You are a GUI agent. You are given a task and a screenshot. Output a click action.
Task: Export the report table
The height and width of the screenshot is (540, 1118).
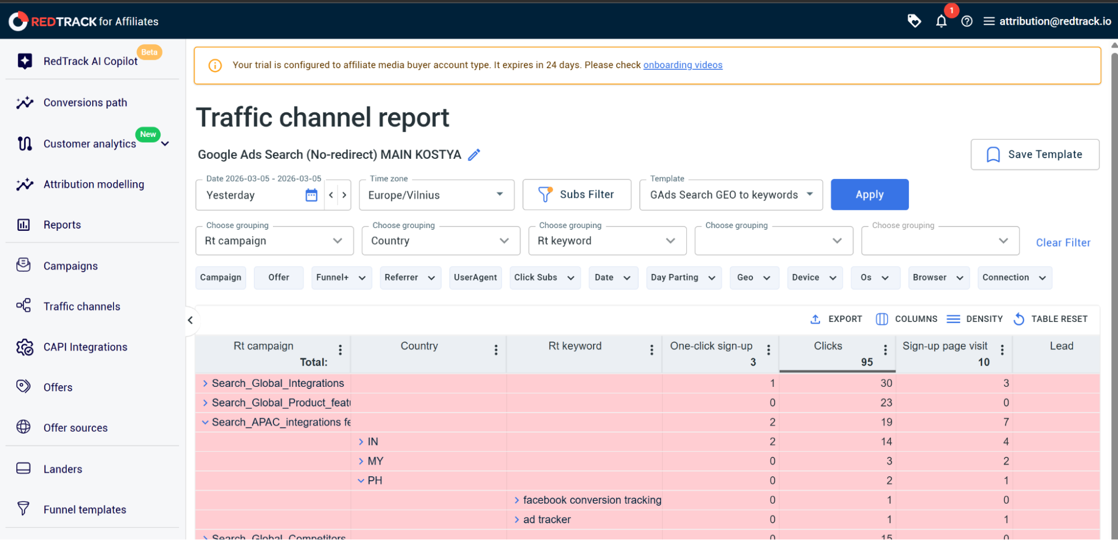(836, 319)
